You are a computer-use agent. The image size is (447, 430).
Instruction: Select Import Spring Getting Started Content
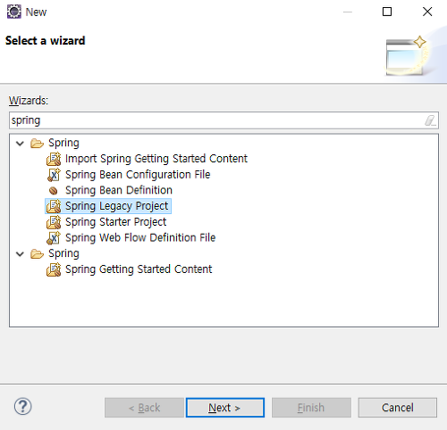pyautogui.click(x=156, y=159)
